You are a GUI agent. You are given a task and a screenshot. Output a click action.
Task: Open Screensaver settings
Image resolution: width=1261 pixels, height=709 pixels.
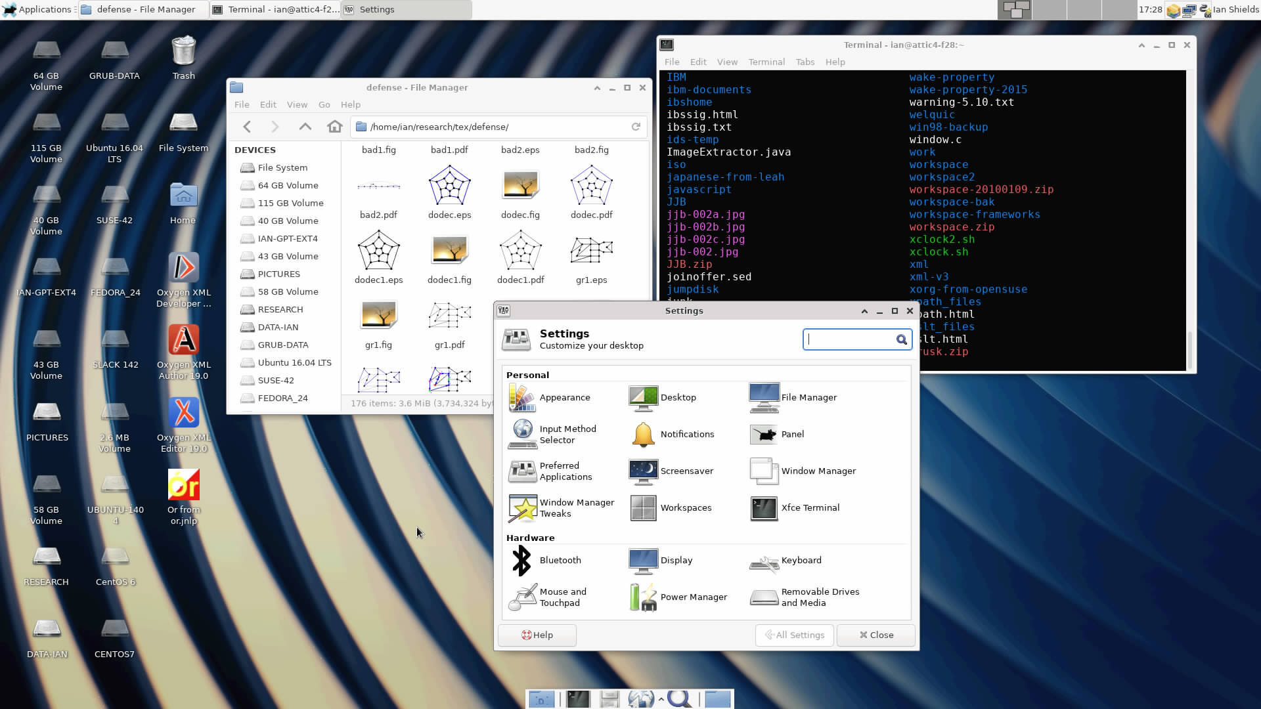643,471
